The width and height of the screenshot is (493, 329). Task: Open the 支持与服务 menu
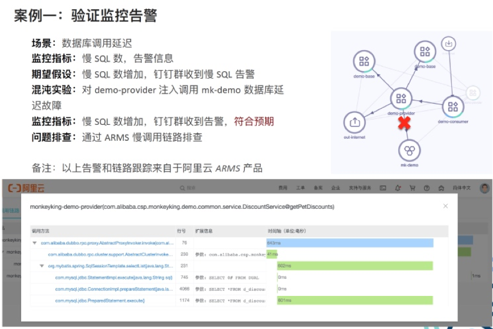(x=360, y=188)
